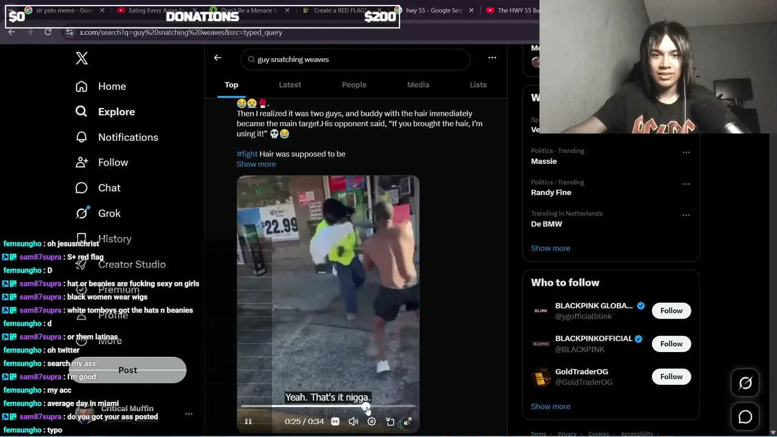The height and width of the screenshot is (437, 777).
Task: Open more options for Massie trend
Action: click(x=686, y=152)
